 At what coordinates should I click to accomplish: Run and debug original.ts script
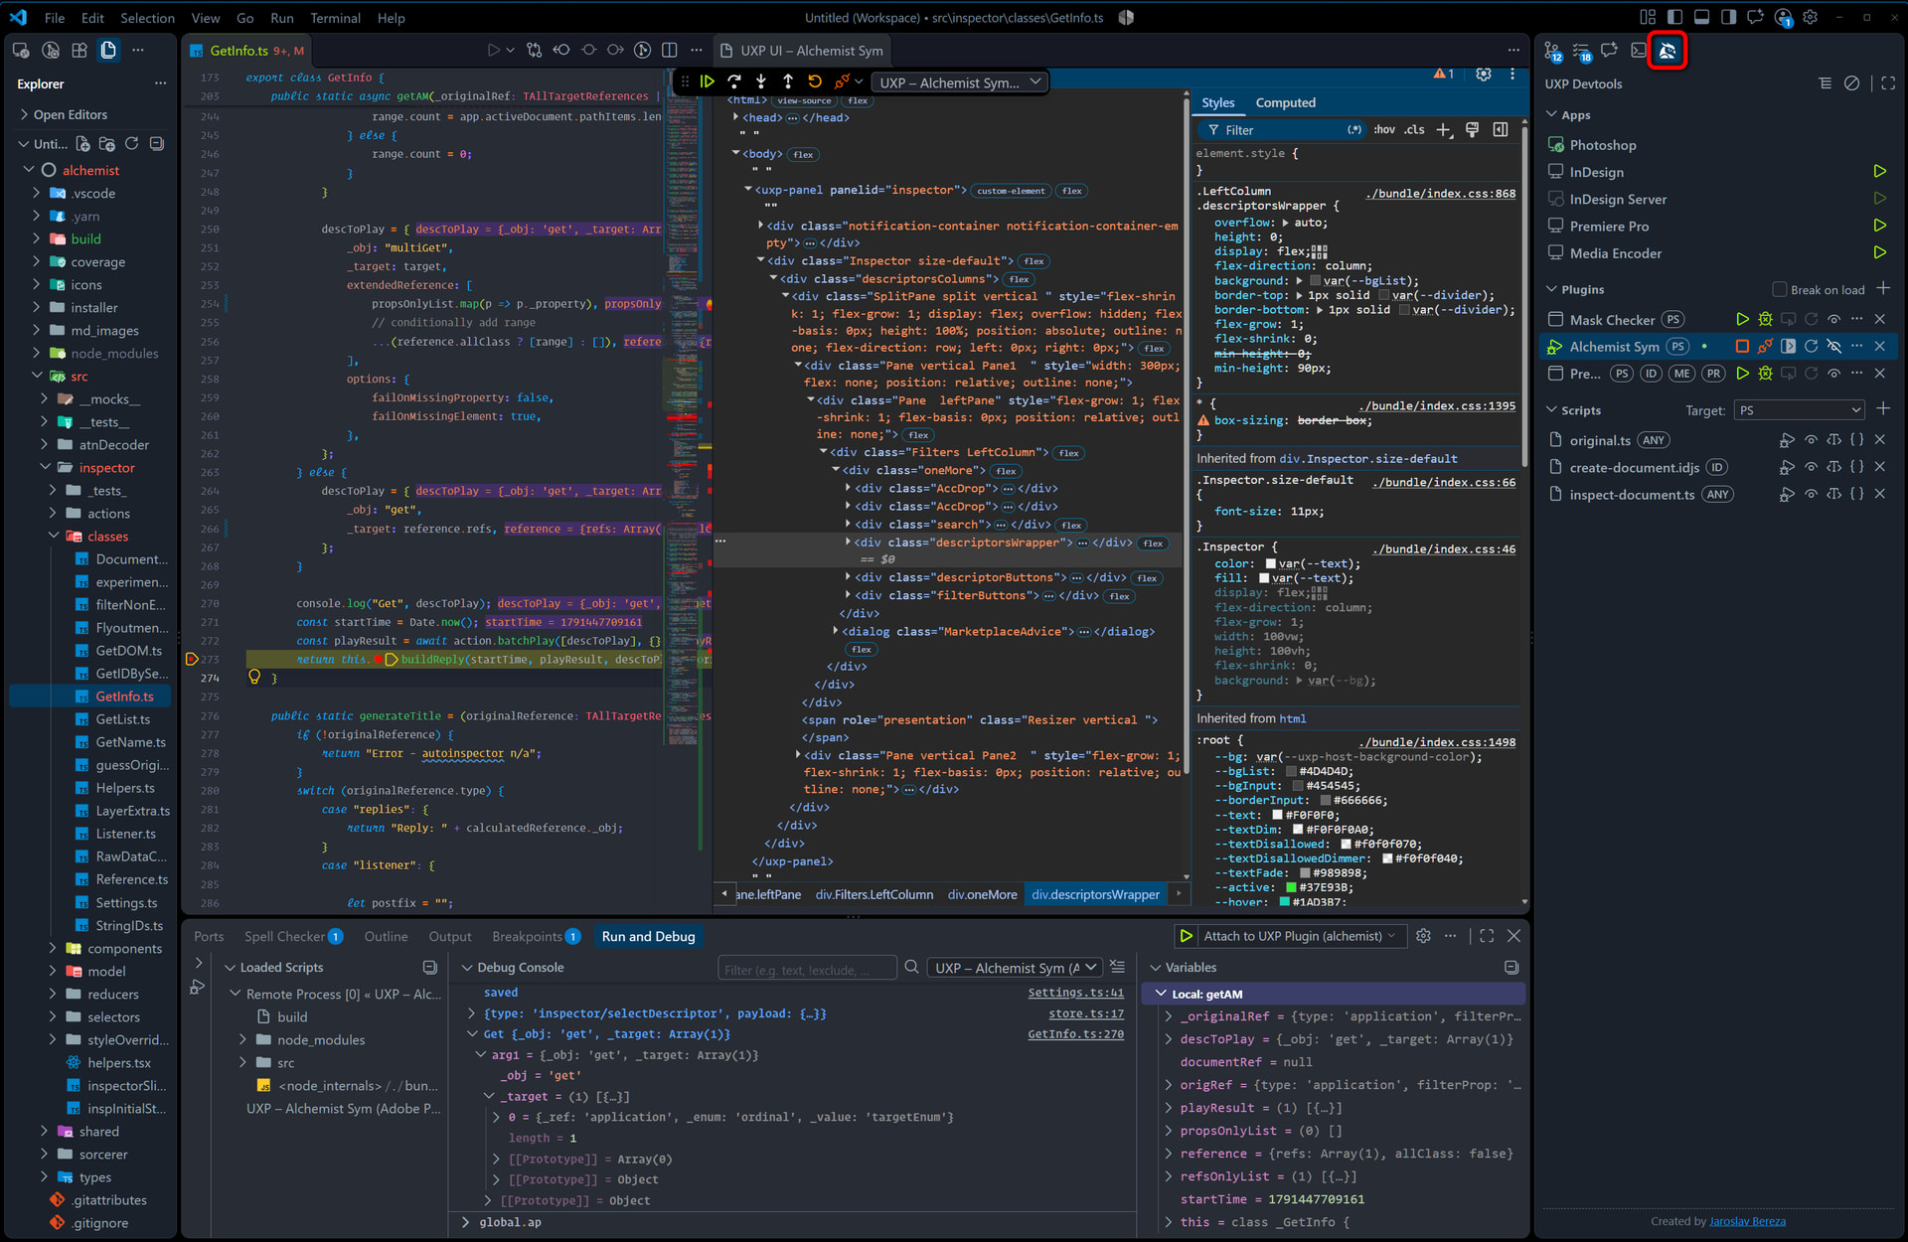(x=1786, y=440)
